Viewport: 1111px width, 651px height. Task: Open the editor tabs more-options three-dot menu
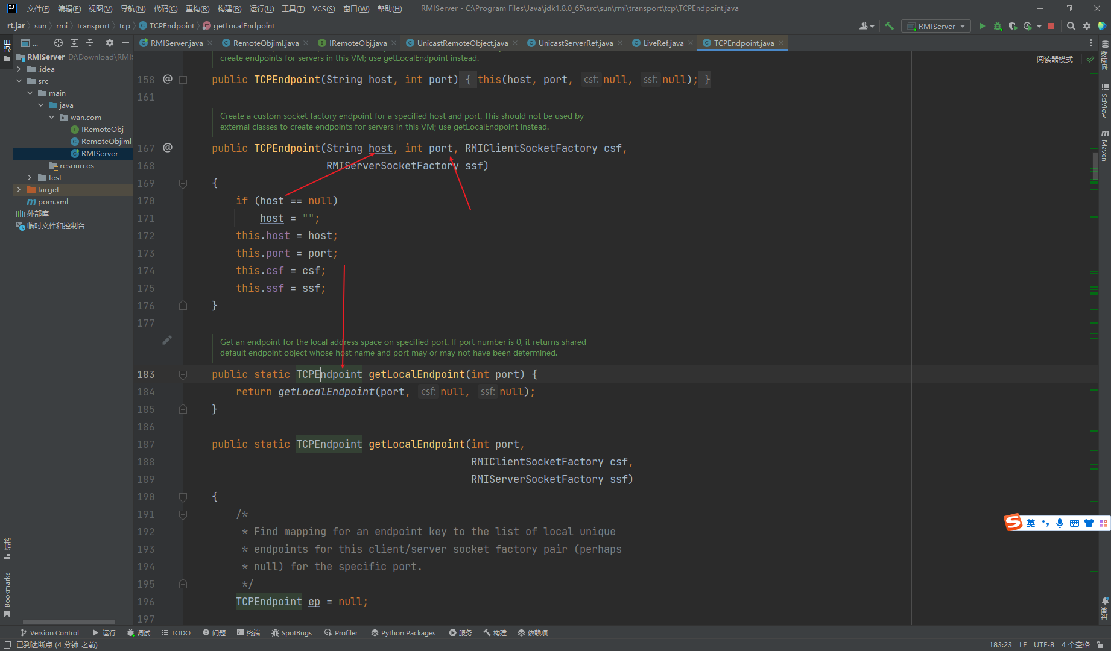[x=1090, y=43]
